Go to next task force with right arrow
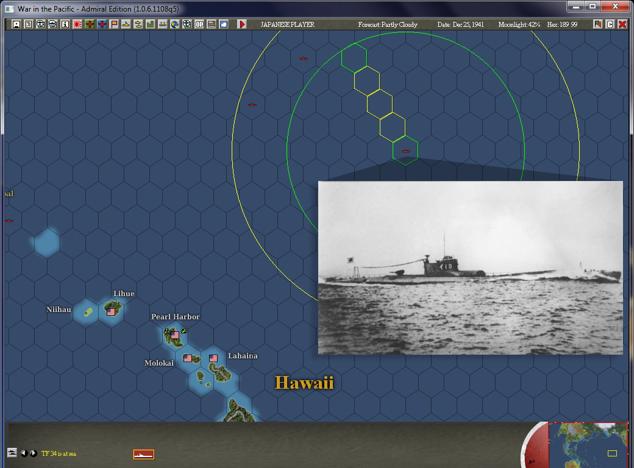 point(33,453)
